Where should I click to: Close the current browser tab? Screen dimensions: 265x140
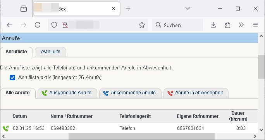point(114,9)
